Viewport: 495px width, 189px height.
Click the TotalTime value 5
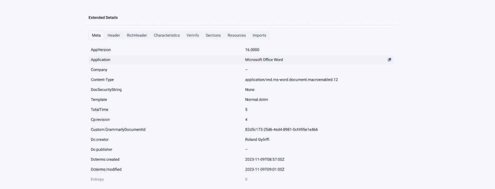click(x=246, y=109)
